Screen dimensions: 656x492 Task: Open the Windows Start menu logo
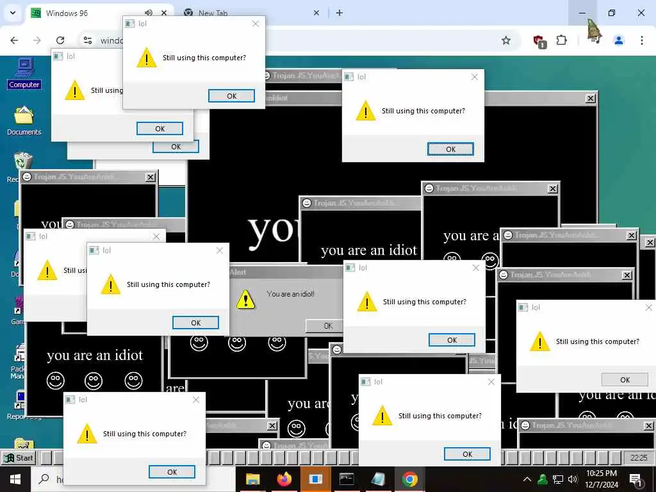tap(15, 479)
